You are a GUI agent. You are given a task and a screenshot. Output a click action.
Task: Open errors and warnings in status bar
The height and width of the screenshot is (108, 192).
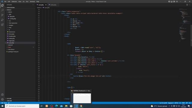(4, 103)
